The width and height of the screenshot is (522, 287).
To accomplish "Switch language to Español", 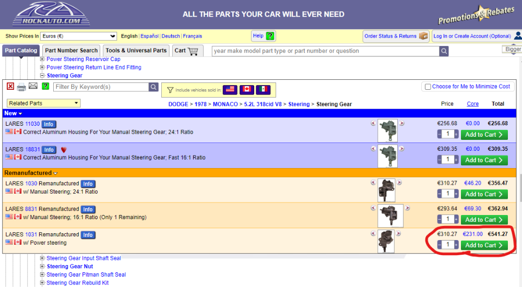I will coord(149,36).
